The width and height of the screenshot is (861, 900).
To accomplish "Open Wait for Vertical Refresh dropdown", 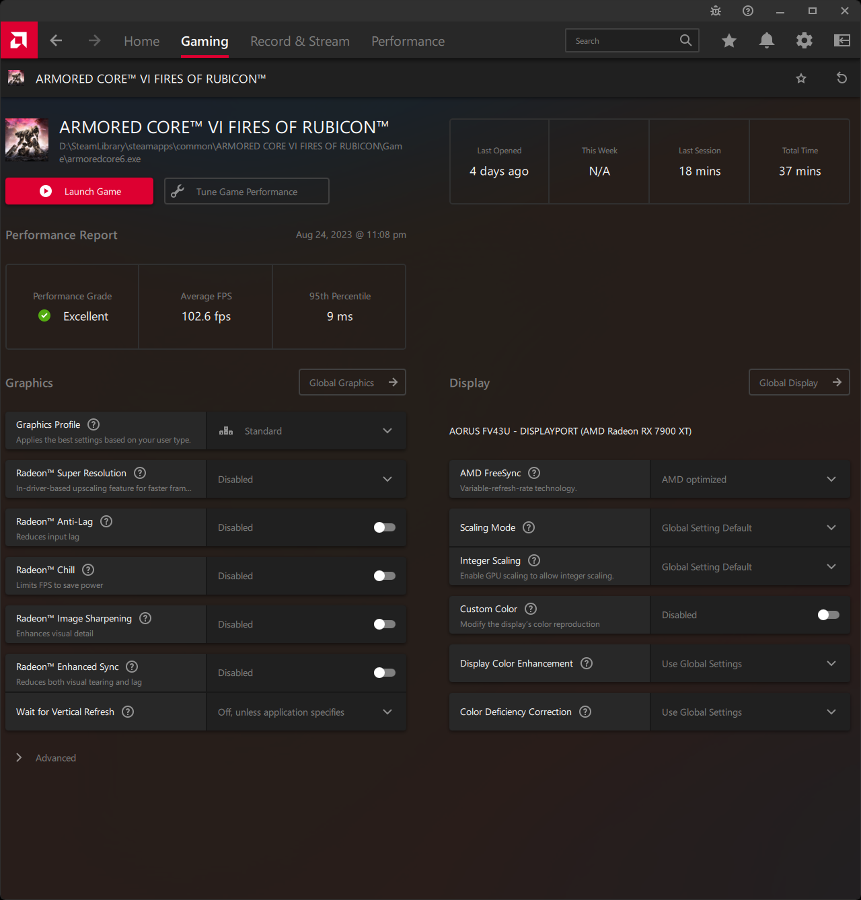I will click(x=306, y=712).
